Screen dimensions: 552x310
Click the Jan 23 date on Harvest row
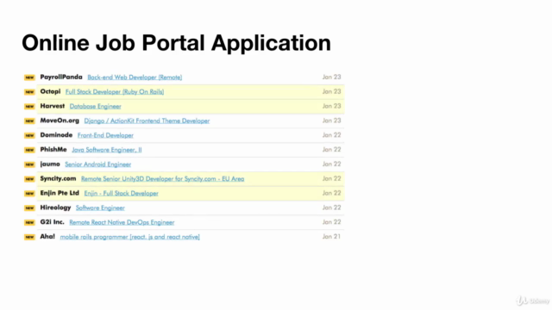coord(331,106)
